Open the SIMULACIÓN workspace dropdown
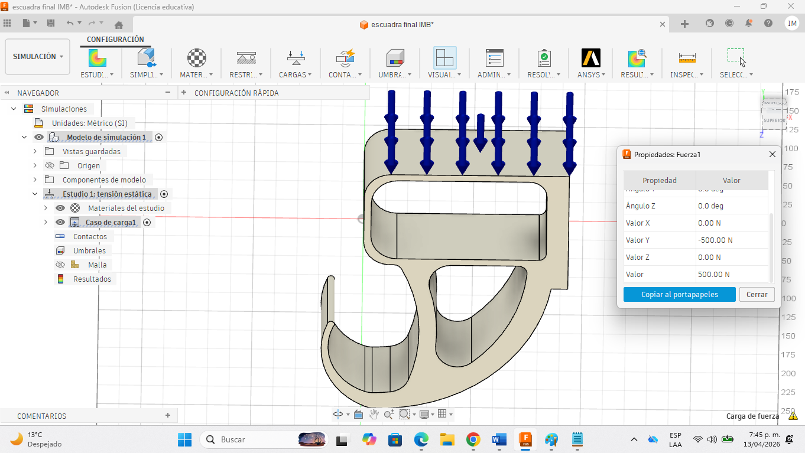 pos(38,57)
